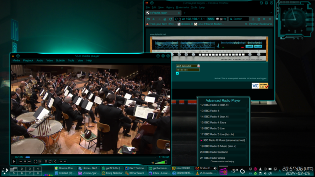Stop the video with VLC's stop button
Image resolution: width=315 pixels, height=177 pixels.
[x=25, y=161]
